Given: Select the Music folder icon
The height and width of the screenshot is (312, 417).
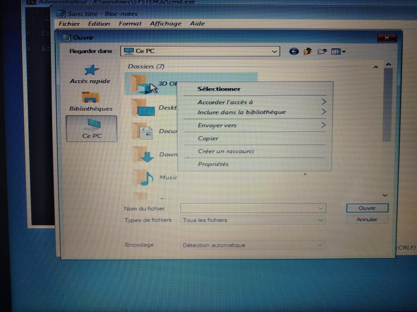Looking at the screenshot, I should point(143,178).
